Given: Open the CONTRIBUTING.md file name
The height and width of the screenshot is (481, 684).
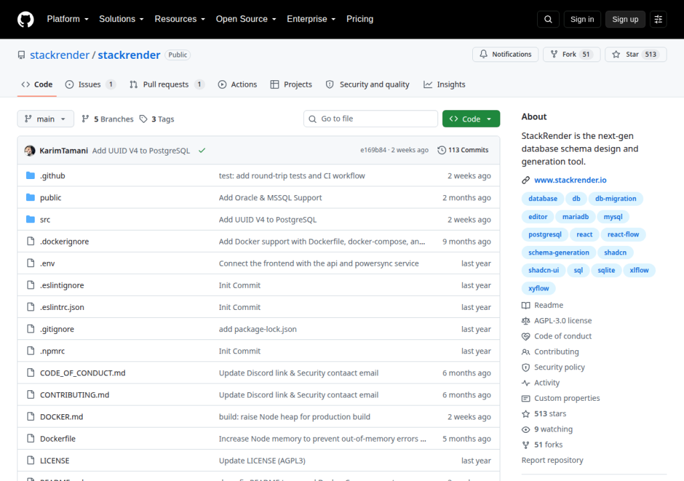Looking at the screenshot, I should [x=75, y=395].
